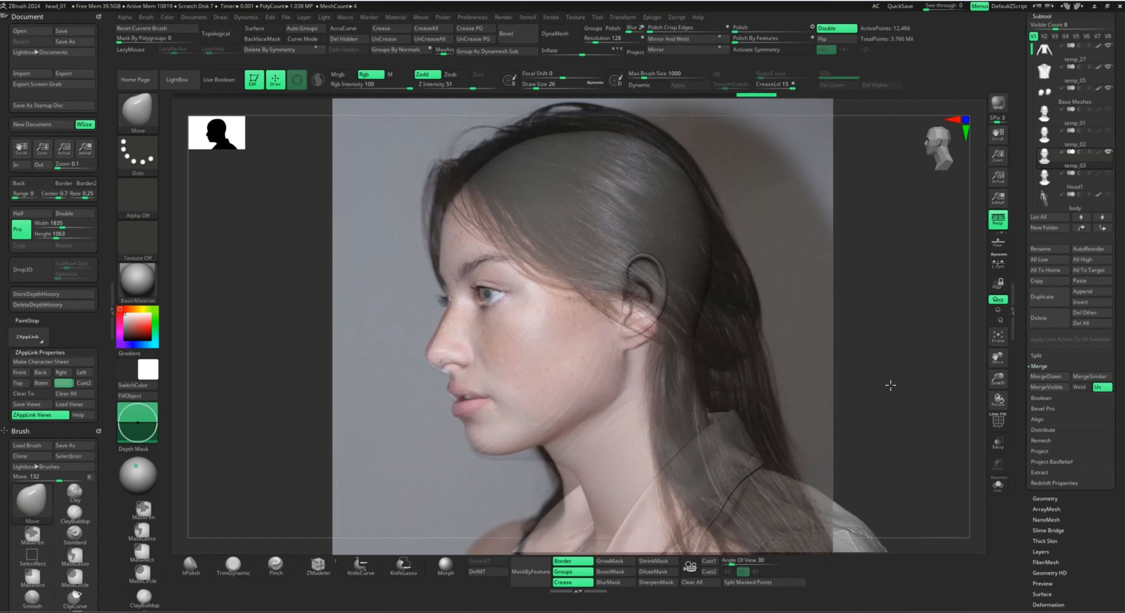Image resolution: width=1125 pixels, height=613 pixels.
Task: Toggle the Zadd mode
Action: 427,74
